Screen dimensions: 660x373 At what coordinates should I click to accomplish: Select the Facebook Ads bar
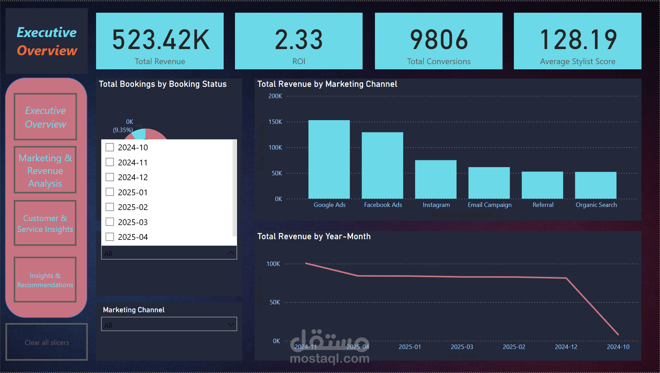(x=382, y=165)
